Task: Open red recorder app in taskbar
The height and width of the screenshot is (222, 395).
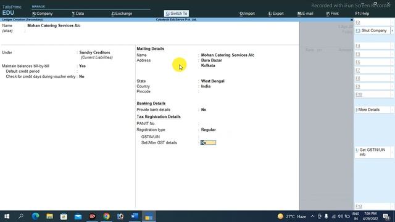Action: click(x=92, y=216)
